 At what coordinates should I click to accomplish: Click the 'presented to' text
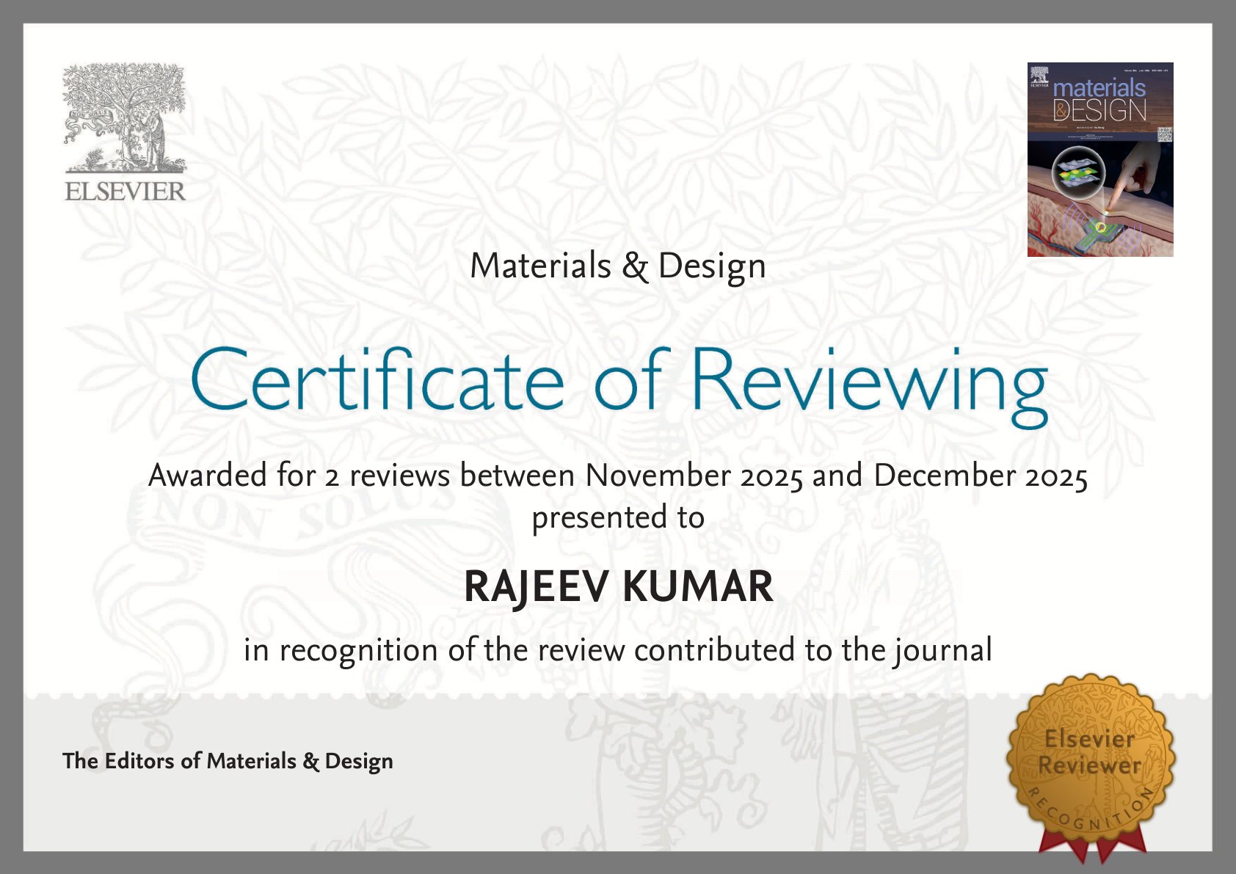tap(618, 517)
